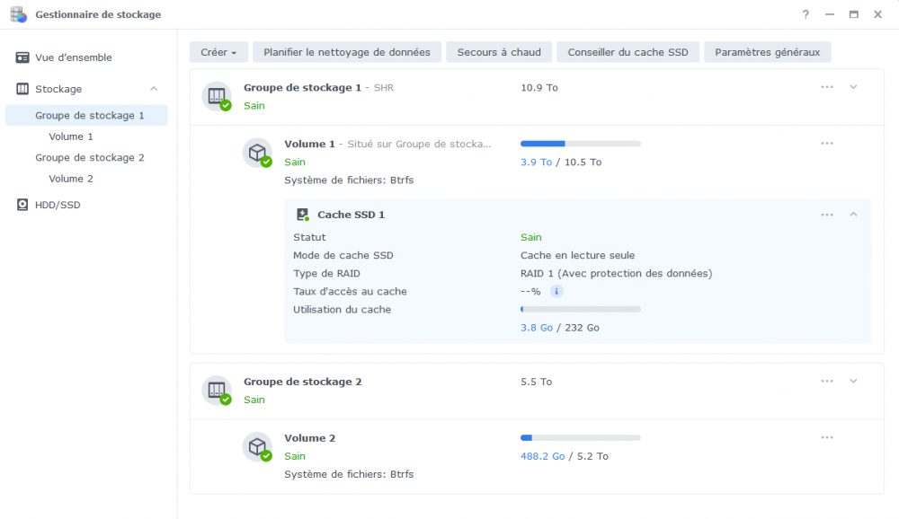Open the help question mark icon
The width and height of the screenshot is (899, 519).
(x=806, y=14)
